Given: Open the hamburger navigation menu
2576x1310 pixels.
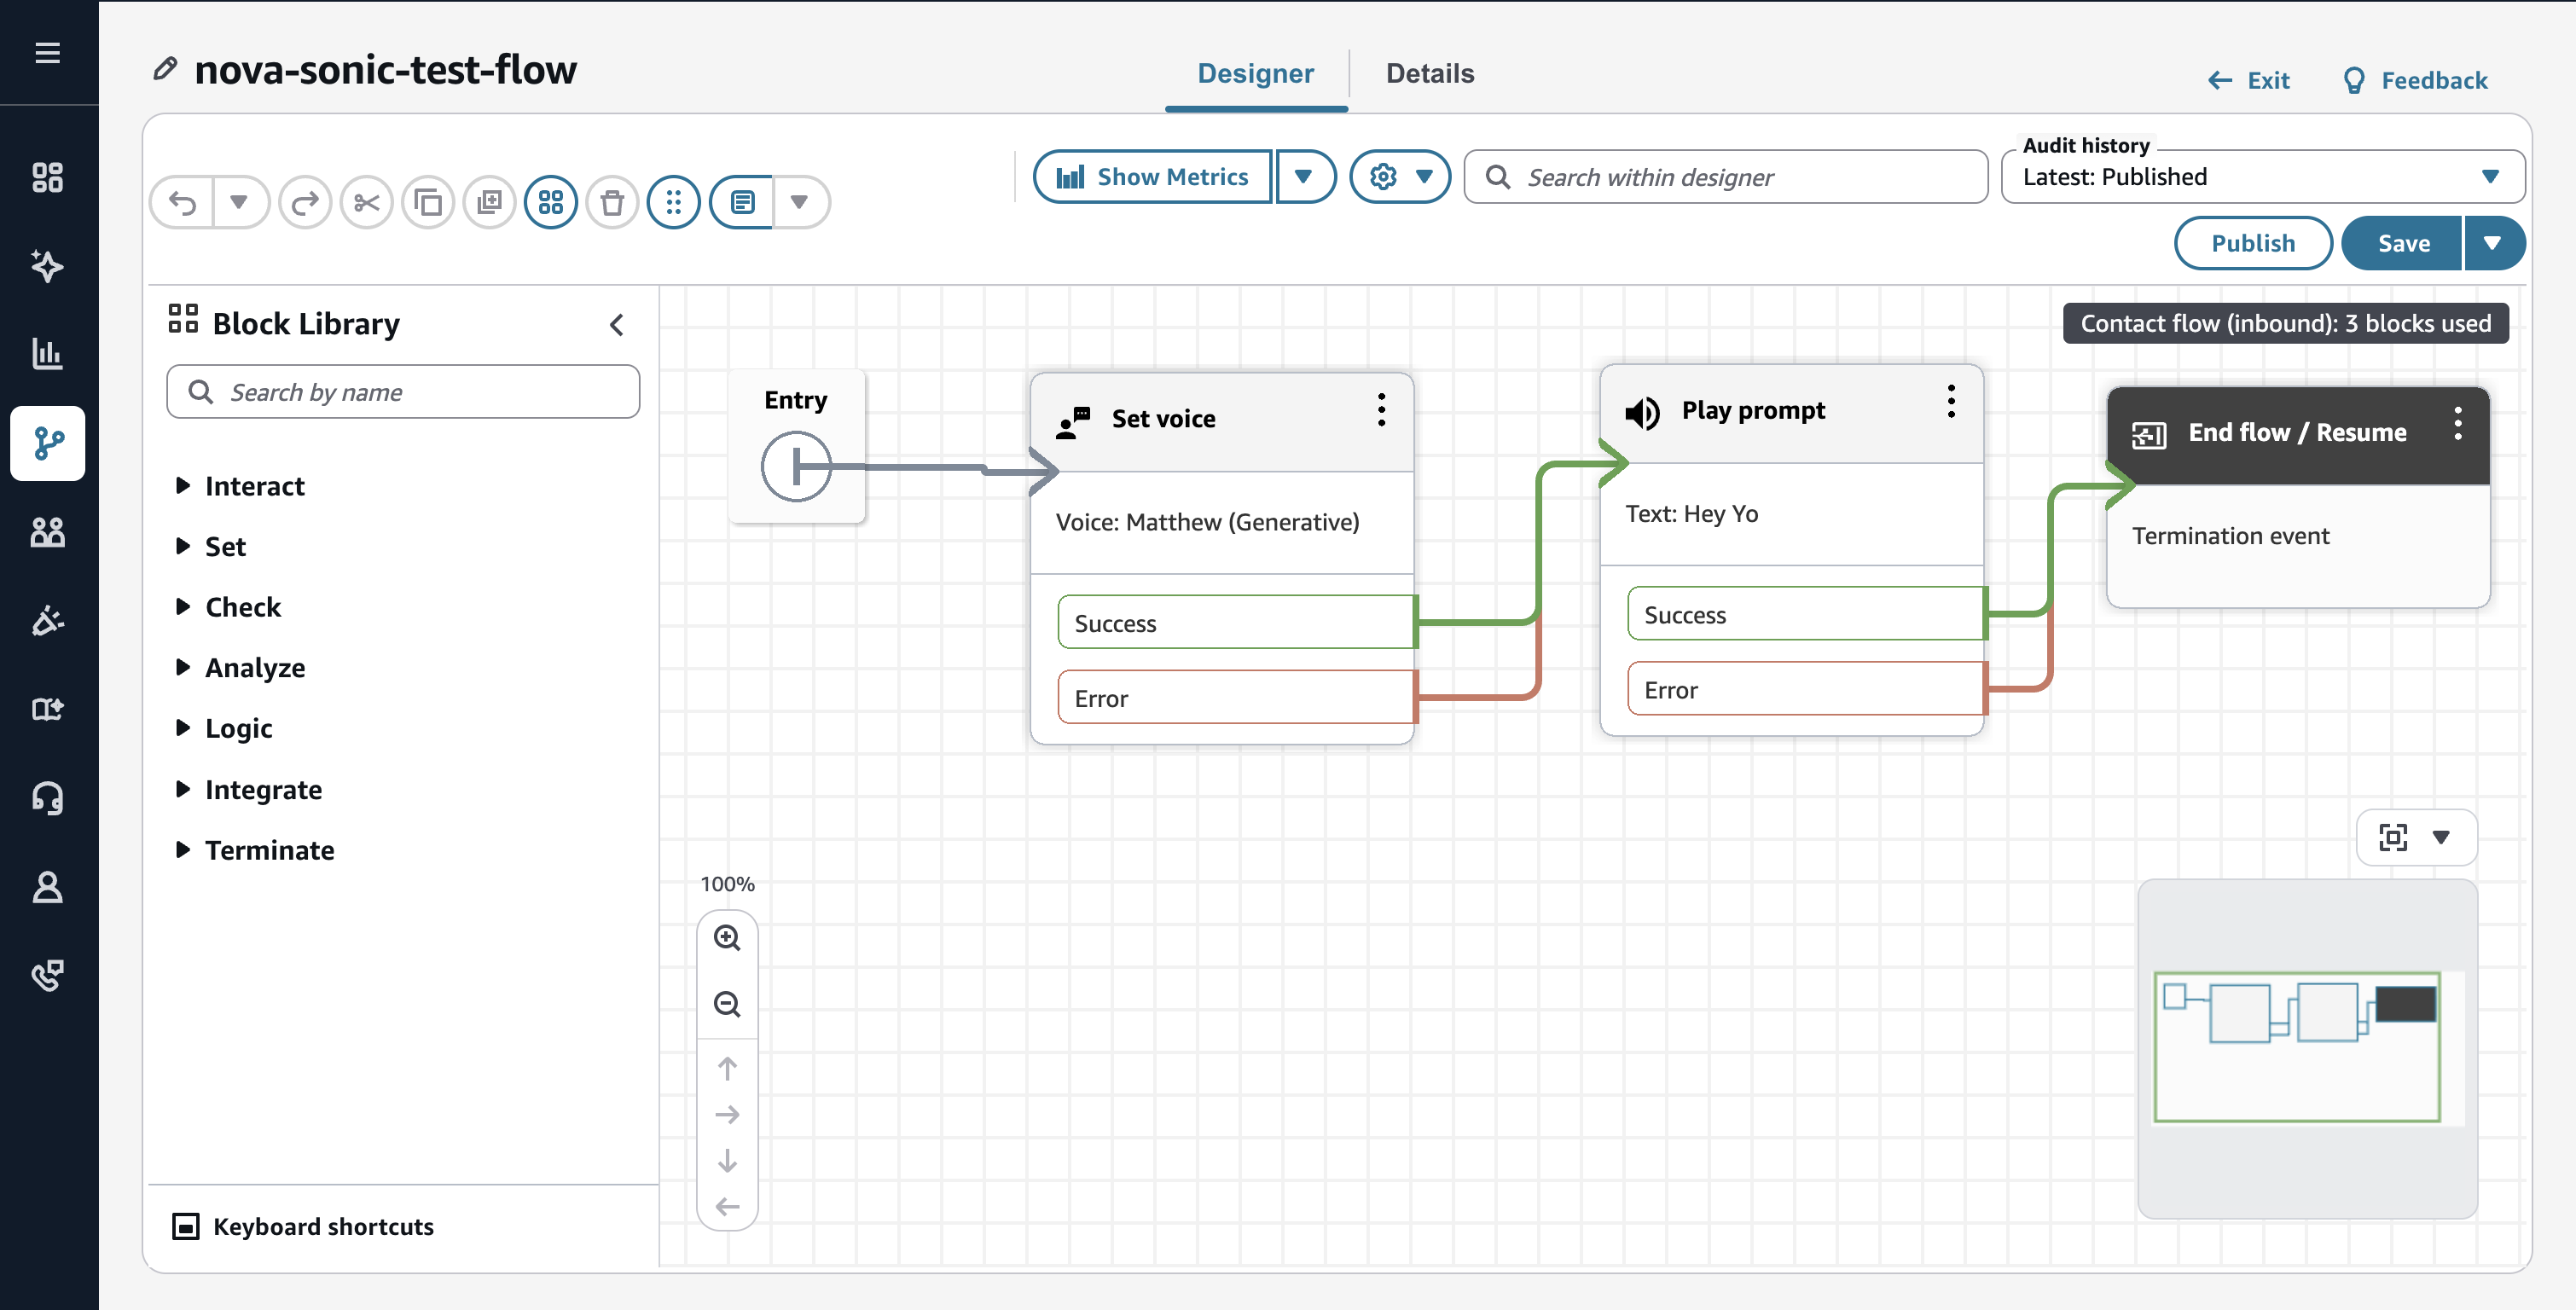Looking at the screenshot, I should coord(48,52).
